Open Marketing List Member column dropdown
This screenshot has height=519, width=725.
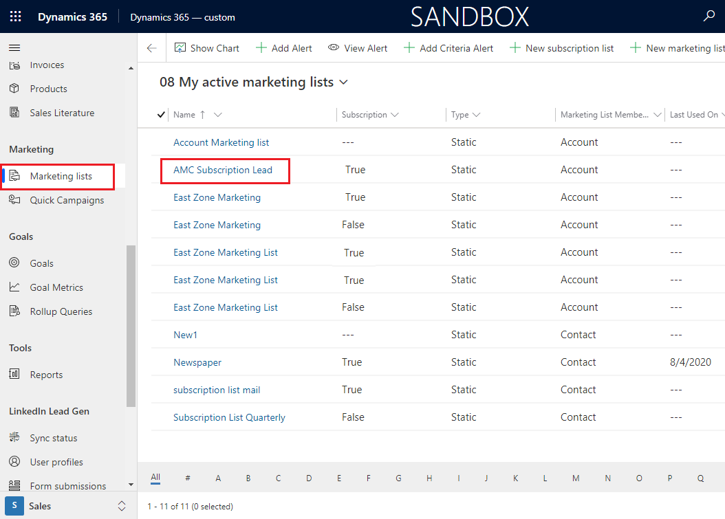point(657,115)
